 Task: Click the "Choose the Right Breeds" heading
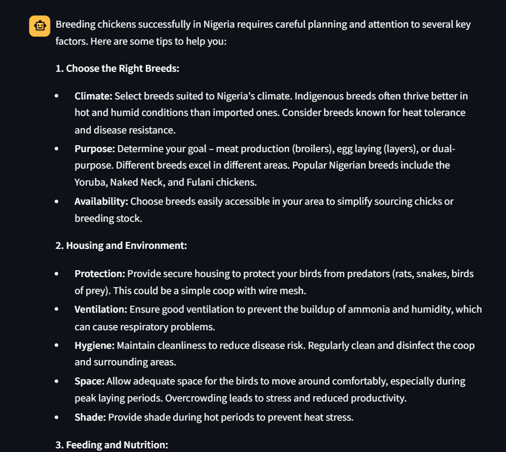pos(117,69)
